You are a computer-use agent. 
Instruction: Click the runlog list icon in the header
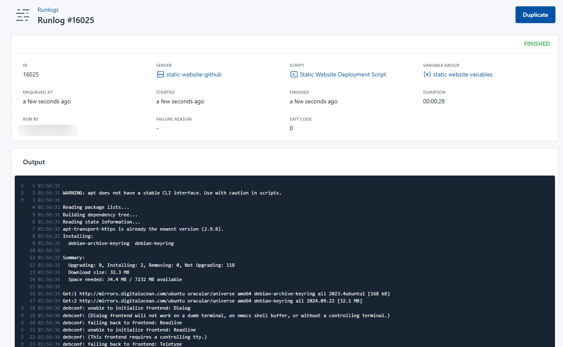(23, 15)
